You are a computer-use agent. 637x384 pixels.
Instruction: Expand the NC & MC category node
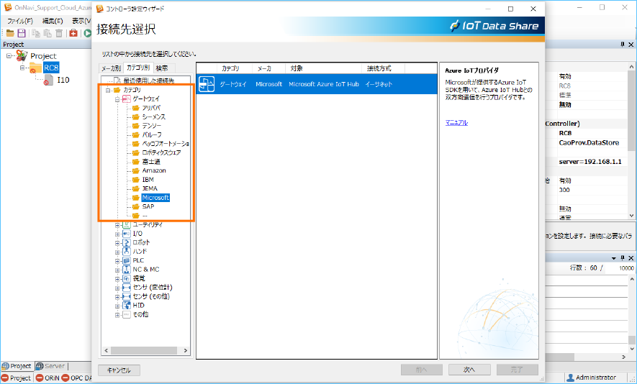tap(117, 270)
